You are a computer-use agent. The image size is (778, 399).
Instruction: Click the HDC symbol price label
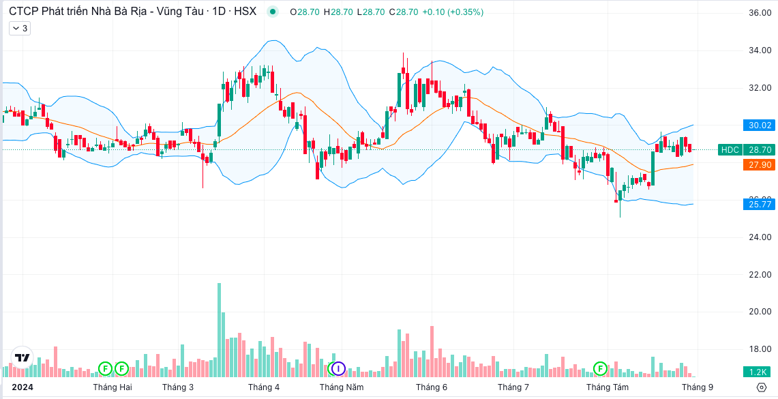(x=730, y=149)
